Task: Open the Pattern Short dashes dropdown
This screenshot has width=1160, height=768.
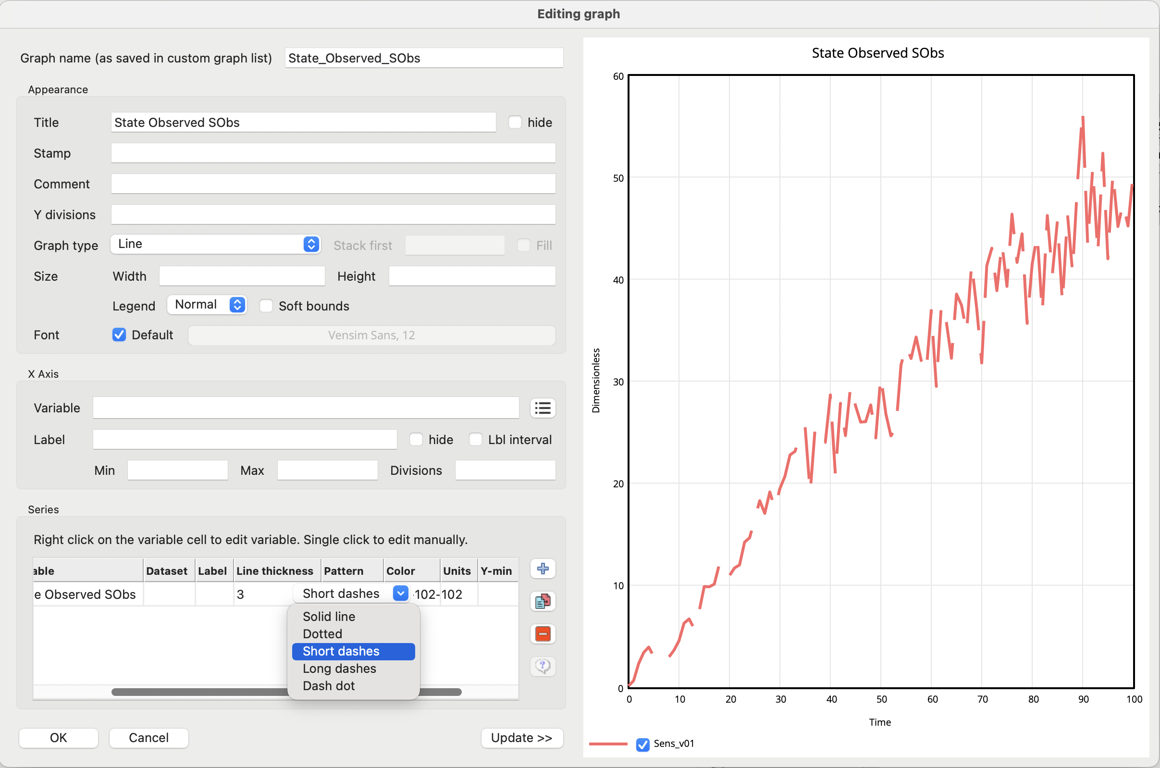Action: pyautogui.click(x=351, y=594)
